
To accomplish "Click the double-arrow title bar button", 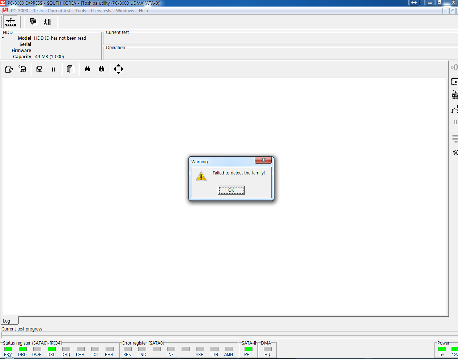I will (x=414, y=3).
